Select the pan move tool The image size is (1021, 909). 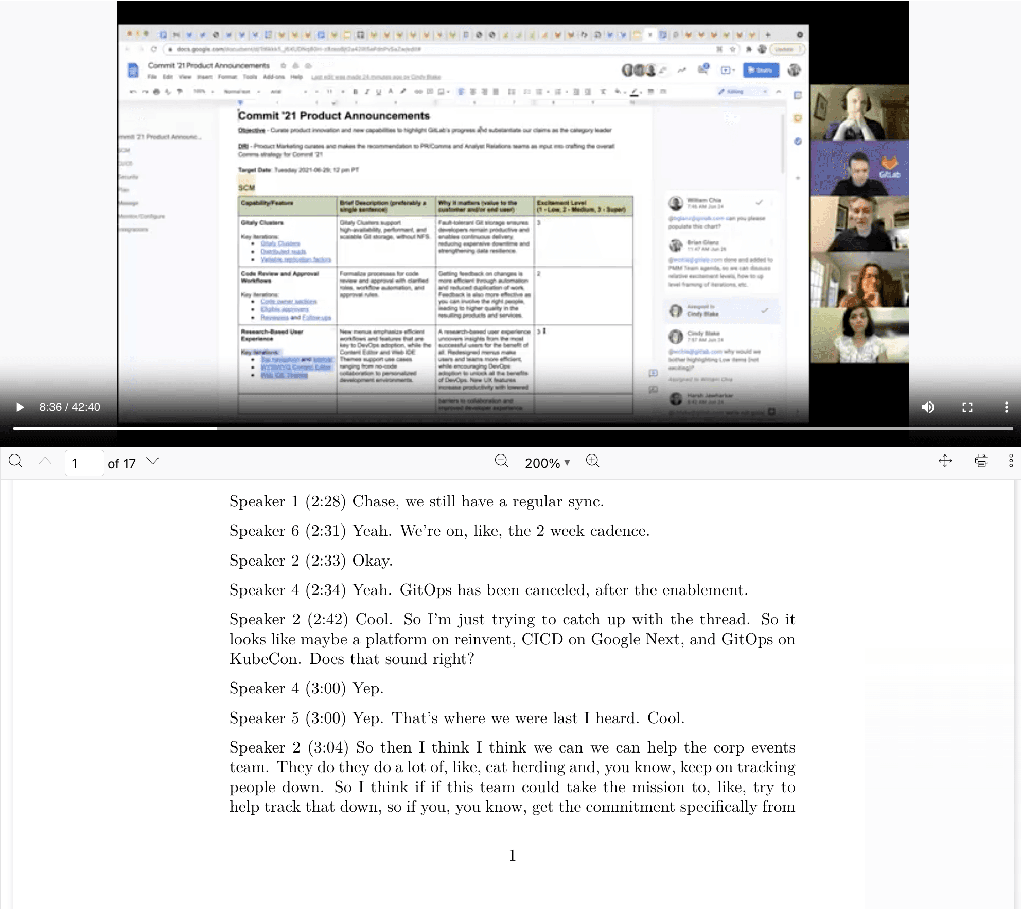tap(945, 461)
